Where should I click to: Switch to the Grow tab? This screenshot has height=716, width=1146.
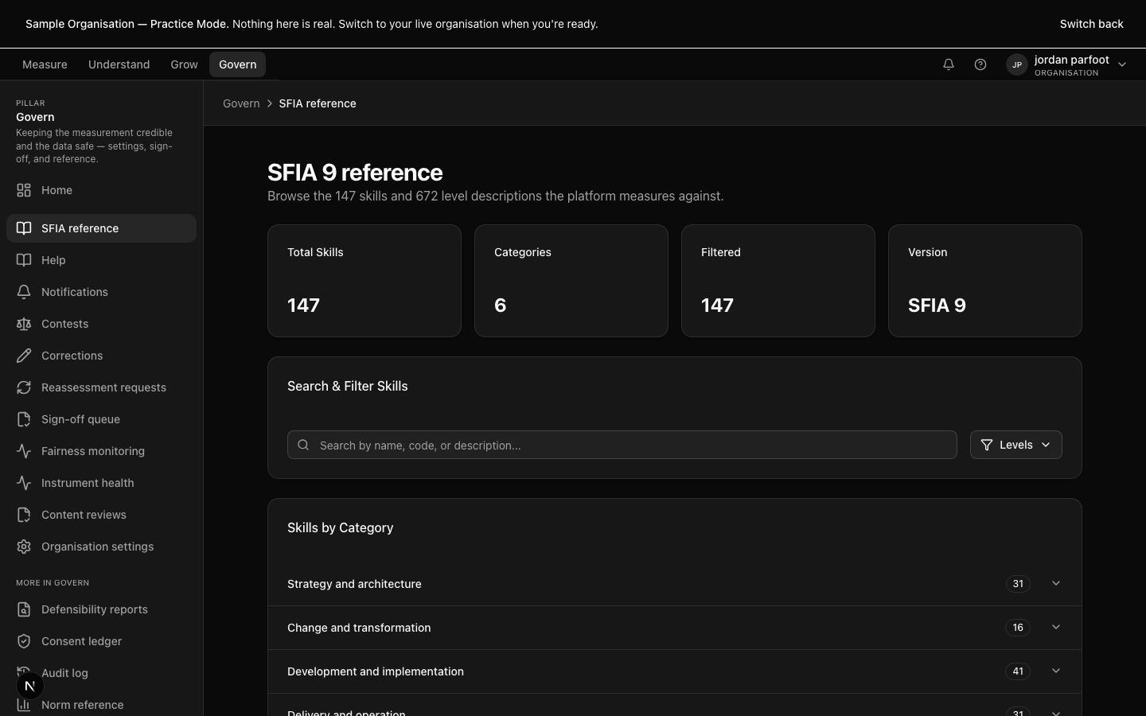184,64
